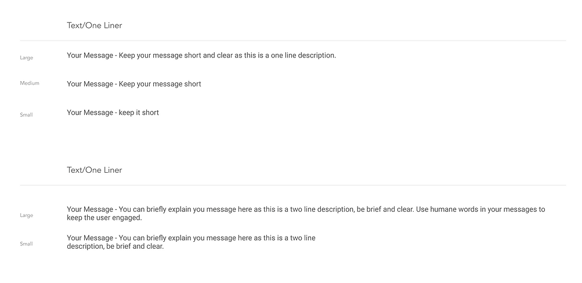Click 'Your Message - Keep your message short' text

pyautogui.click(x=134, y=84)
